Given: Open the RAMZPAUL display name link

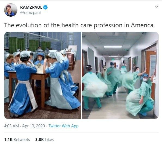Looking at the screenshot, I should click(31, 7).
